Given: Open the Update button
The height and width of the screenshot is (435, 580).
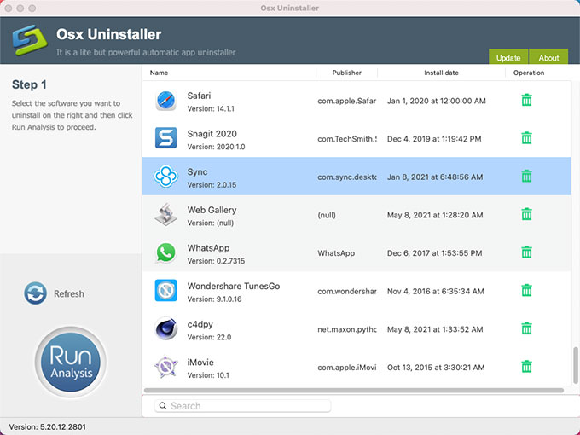Looking at the screenshot, I should click(508, 56).
